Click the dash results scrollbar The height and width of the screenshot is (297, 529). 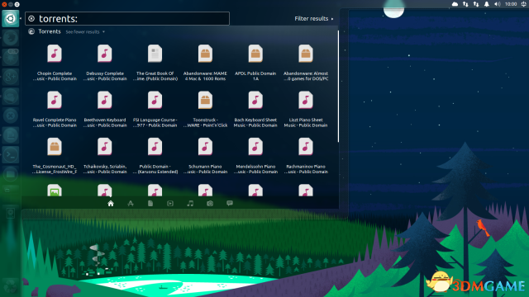[x=338, y=86]
